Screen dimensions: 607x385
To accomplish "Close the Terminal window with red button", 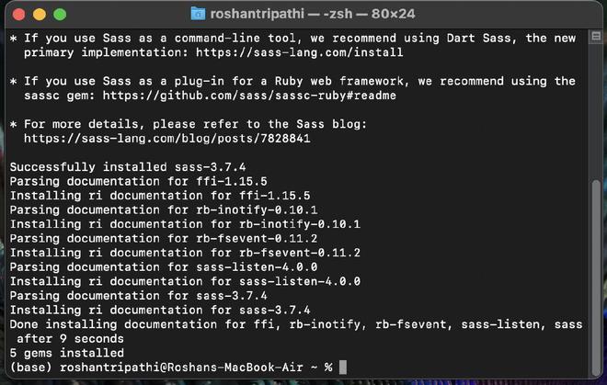I will [20, 15].
